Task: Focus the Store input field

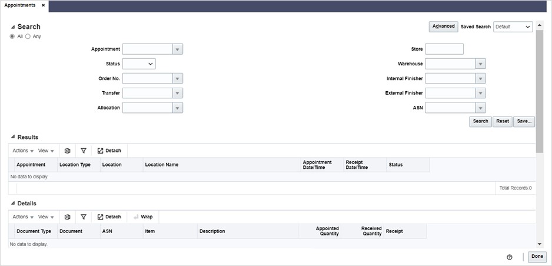Action: pyautogui.click(x=444, y=49)
